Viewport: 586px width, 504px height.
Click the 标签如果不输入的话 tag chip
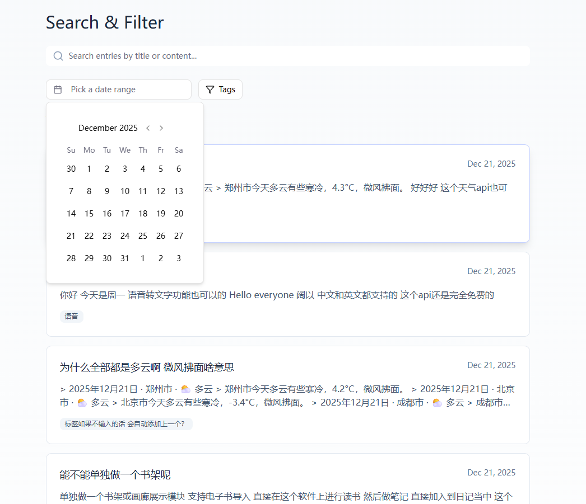point(125,424)
